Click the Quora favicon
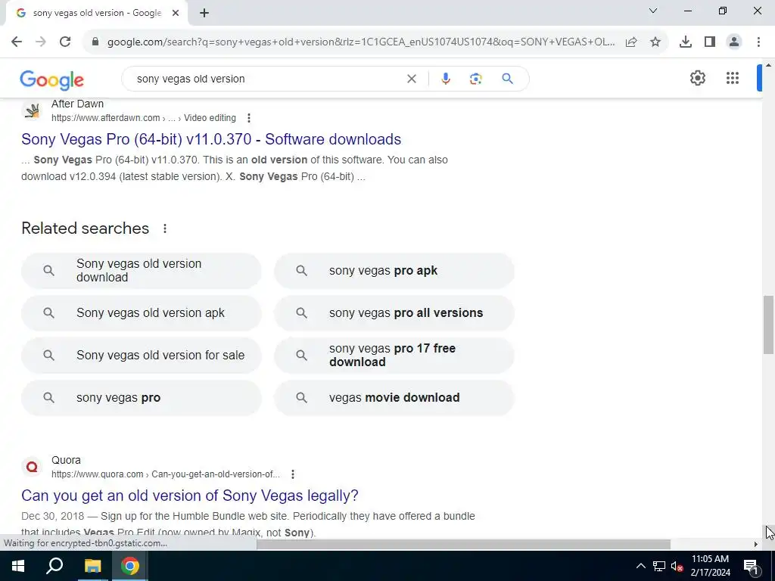 (x=32, y=467)
